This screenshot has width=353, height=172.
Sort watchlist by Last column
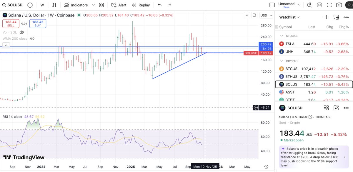312,27
